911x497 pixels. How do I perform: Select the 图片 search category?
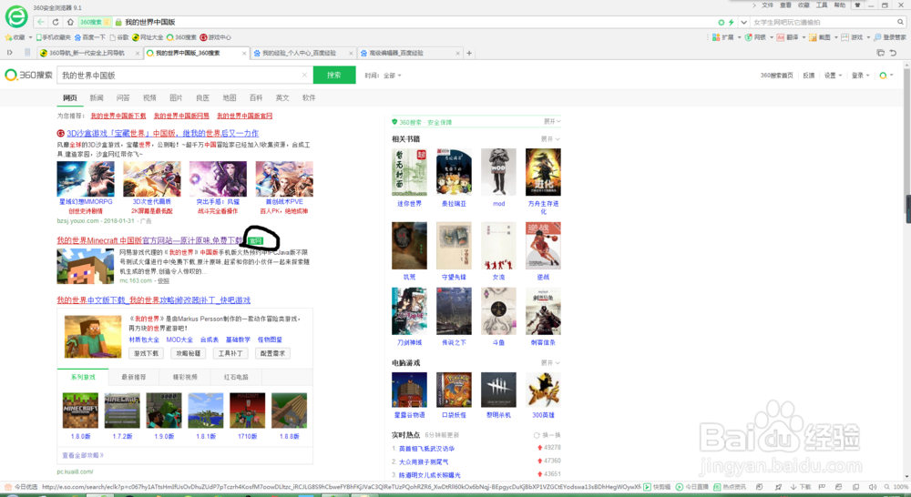tap(176, 97)
